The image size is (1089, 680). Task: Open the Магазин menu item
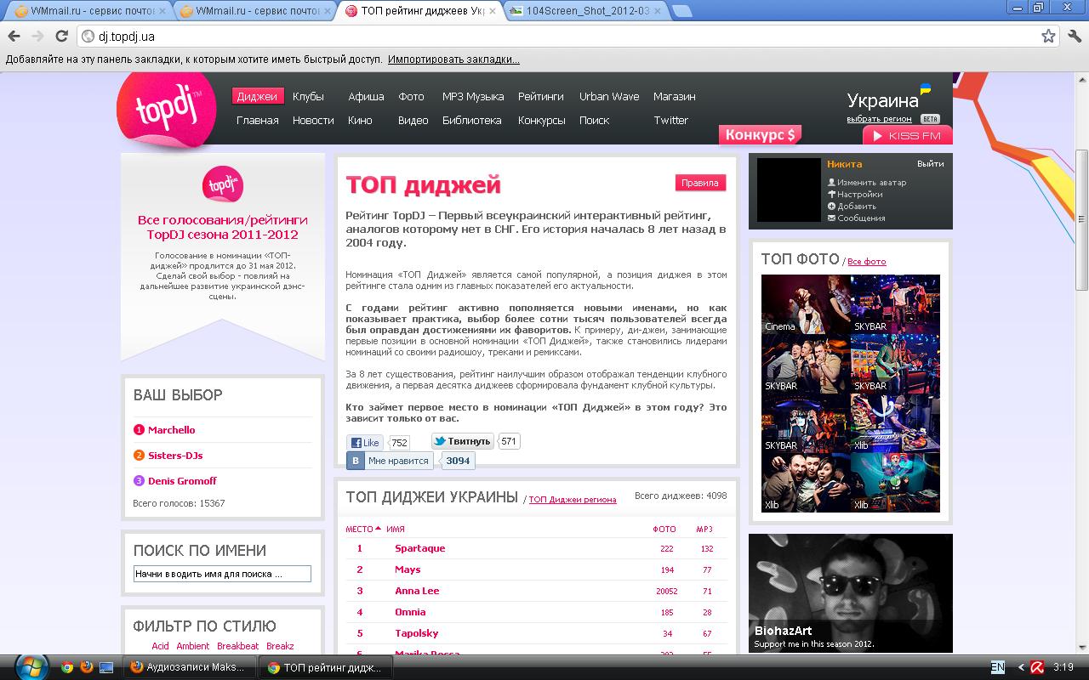pyautogui.click(x=675, y=97)
